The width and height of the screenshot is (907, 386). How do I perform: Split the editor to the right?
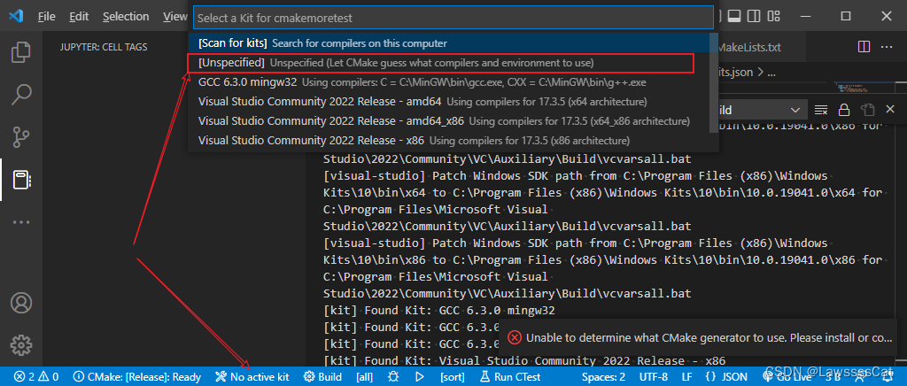pos(864,46)
